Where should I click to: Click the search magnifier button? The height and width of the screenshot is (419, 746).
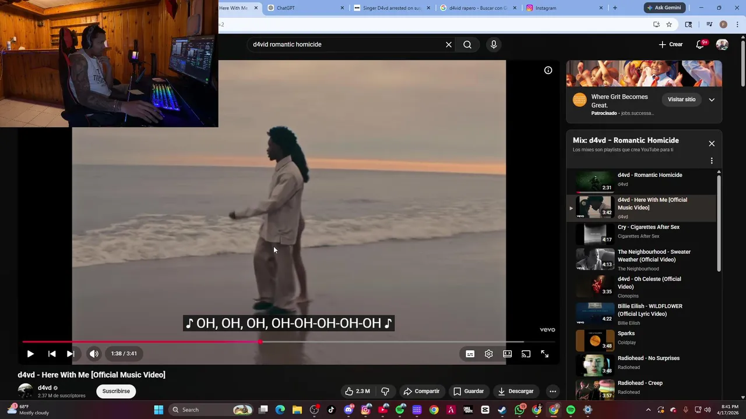467,44
